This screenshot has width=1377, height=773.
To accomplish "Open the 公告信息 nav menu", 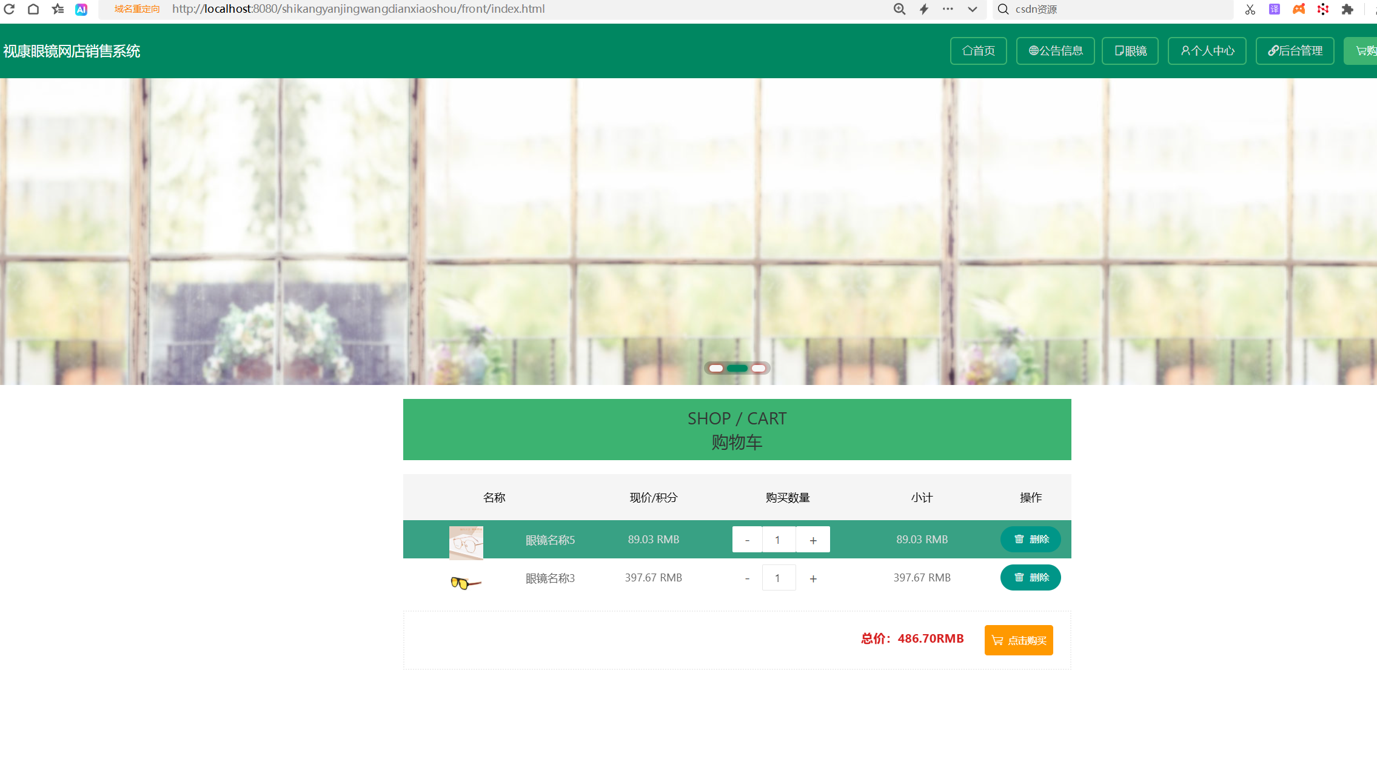I will pyautogui.click(x=1055, y=51).
